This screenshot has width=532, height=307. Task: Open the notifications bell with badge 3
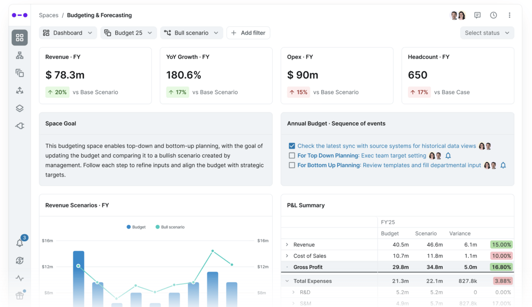(20, 243)
